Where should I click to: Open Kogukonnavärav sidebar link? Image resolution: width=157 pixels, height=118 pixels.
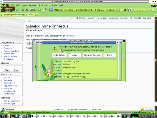coord(11,86)
